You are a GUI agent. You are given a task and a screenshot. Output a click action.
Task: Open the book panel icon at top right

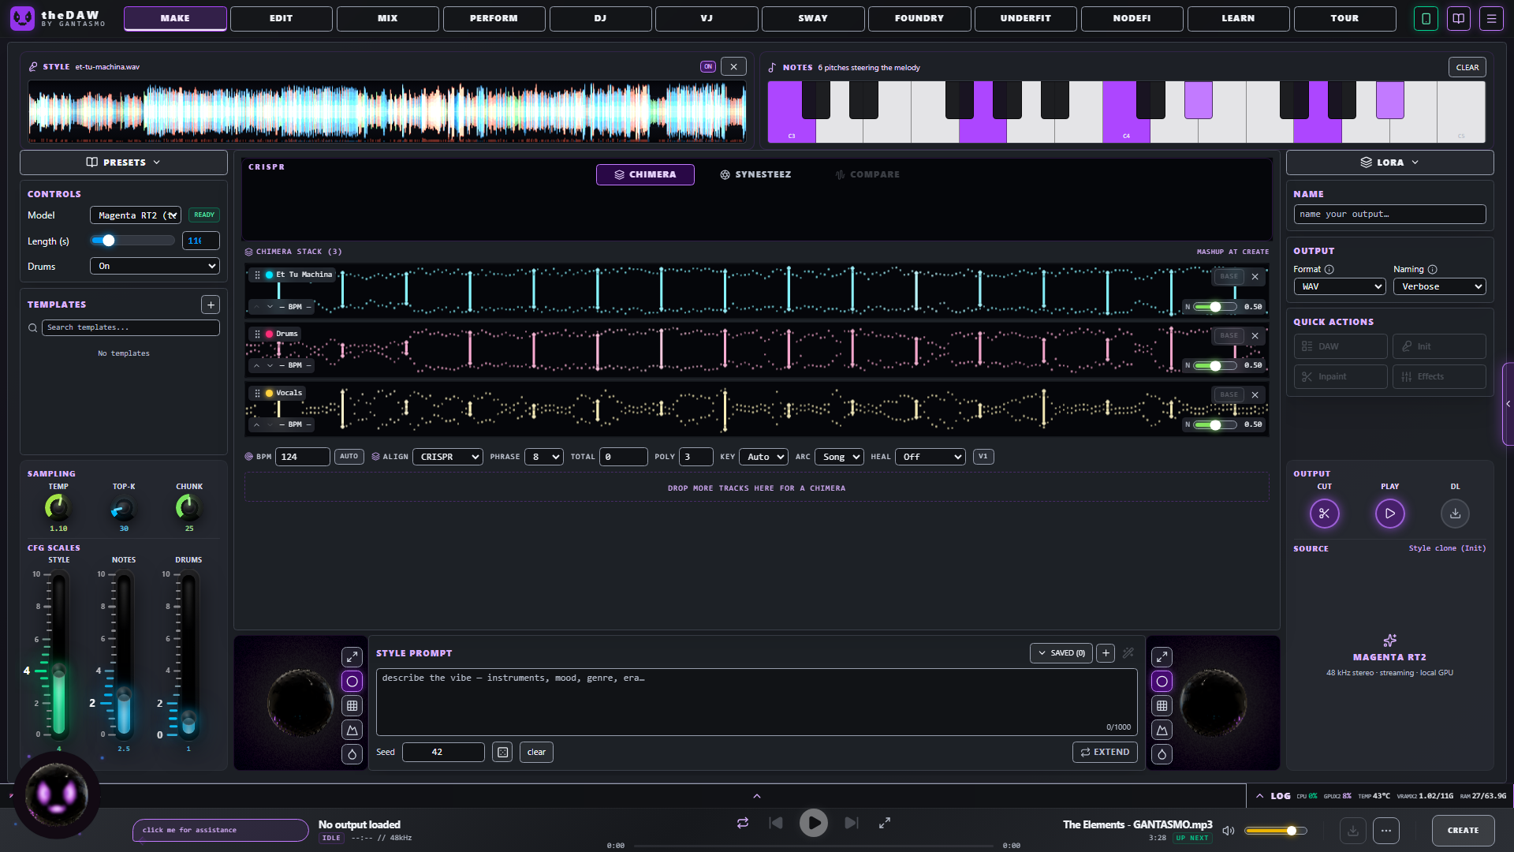tap(1459, 18)
